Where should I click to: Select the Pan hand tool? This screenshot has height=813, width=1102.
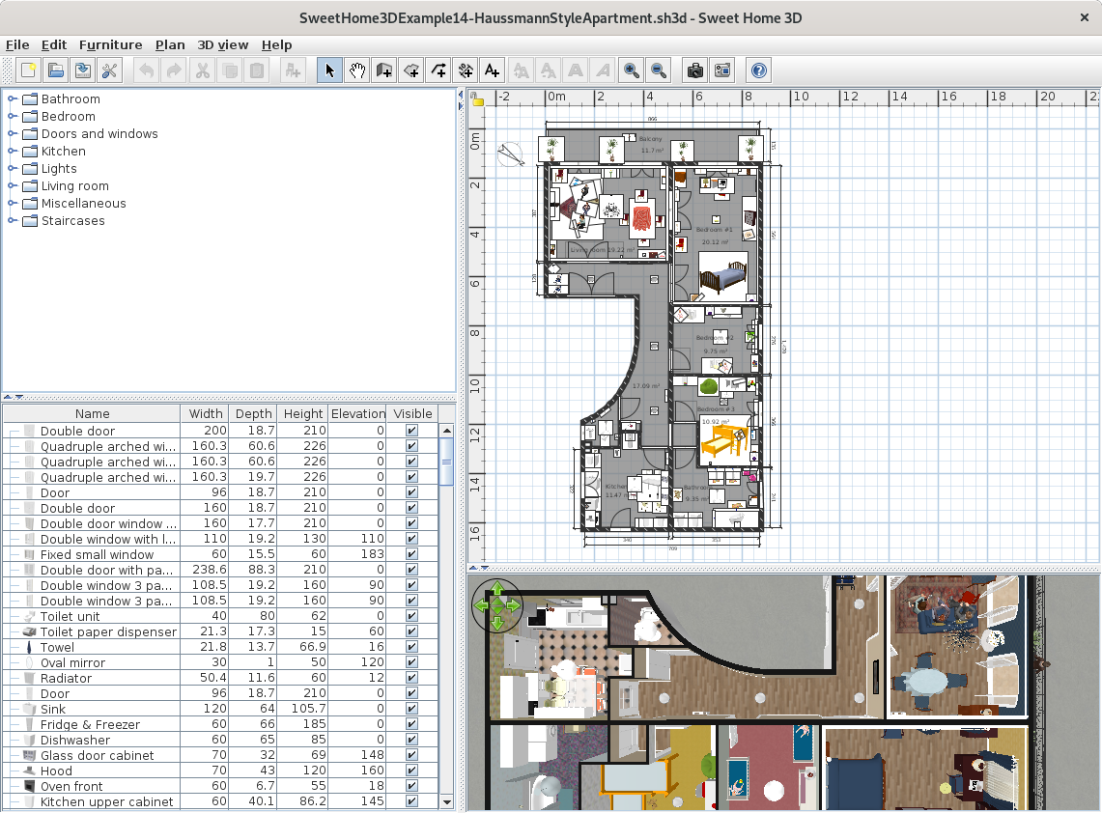click(x=357, y=70)
